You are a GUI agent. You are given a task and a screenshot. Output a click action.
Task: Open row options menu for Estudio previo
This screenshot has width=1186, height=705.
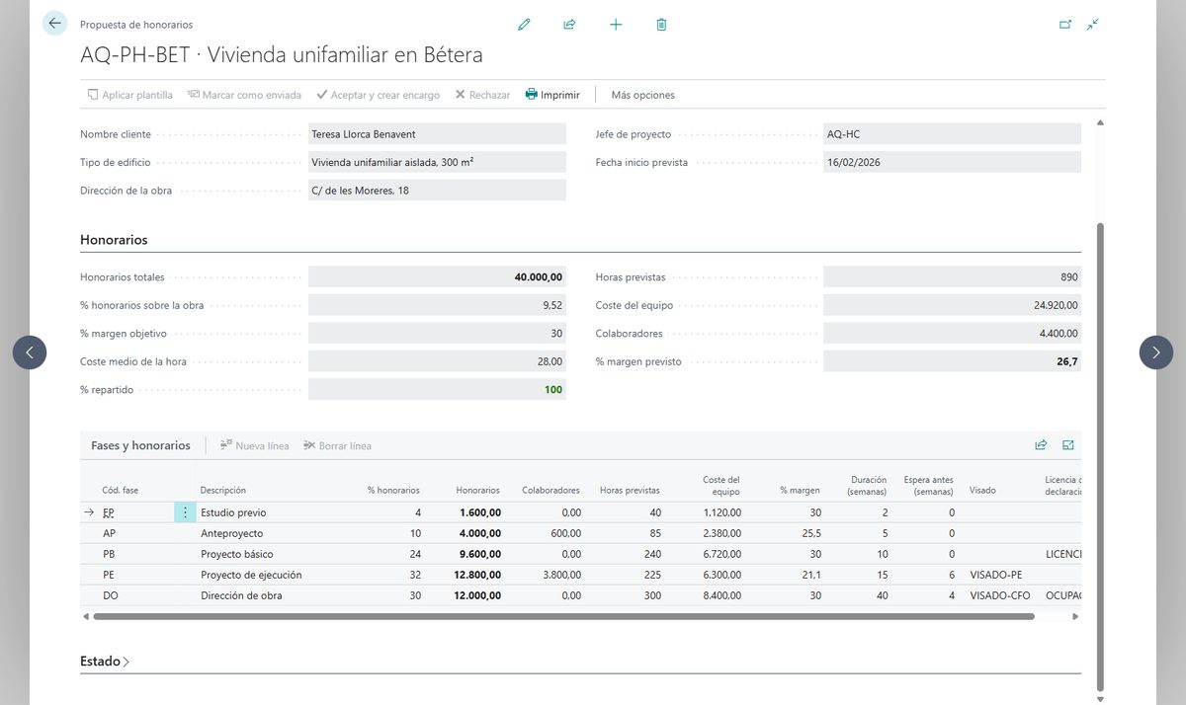(185, 512)
